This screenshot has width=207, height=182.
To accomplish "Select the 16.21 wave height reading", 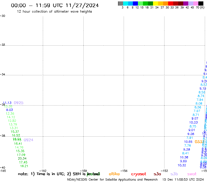I will pos(24,166).
